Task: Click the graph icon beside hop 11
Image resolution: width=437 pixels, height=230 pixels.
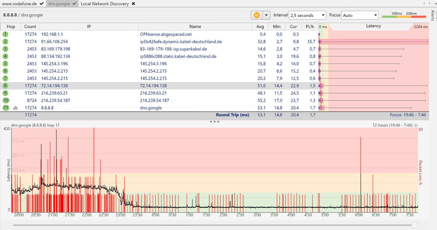Action: click(15, 108)
